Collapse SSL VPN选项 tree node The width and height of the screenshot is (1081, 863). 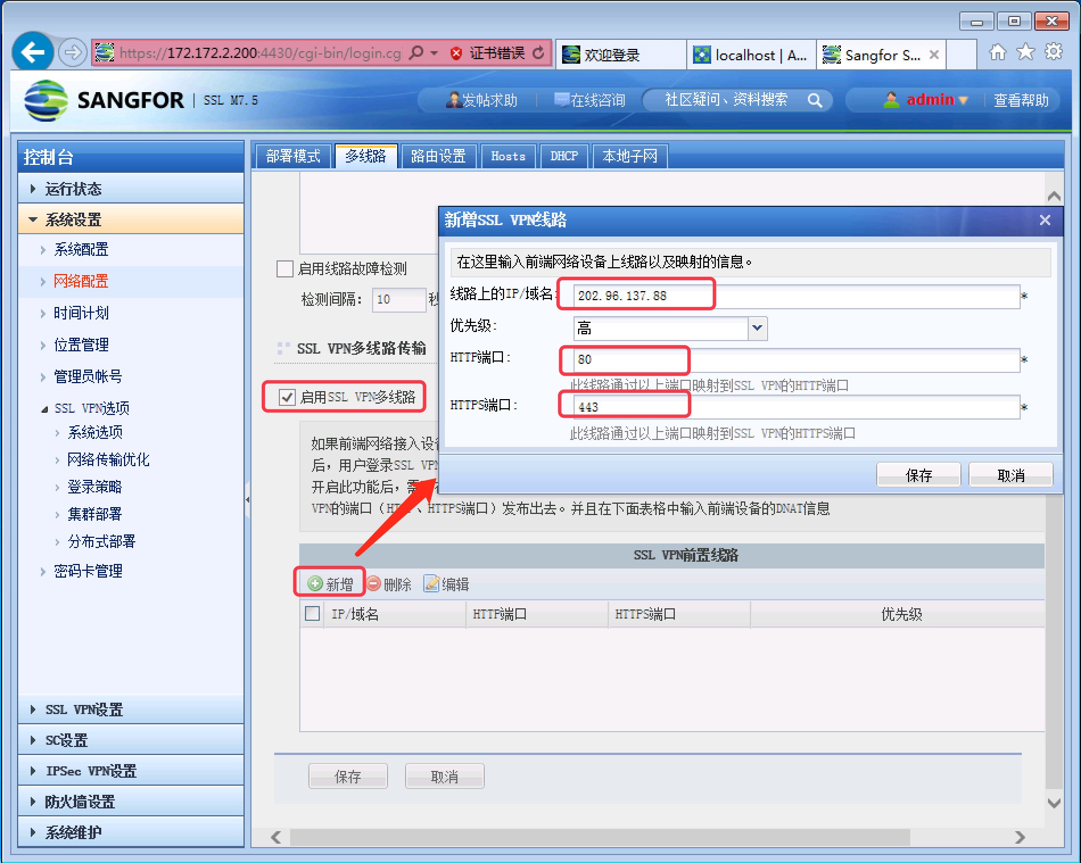(x=44, y=409)
